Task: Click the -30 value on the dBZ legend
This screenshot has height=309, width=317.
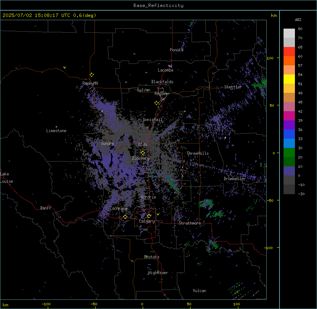Action: (301, 194)
